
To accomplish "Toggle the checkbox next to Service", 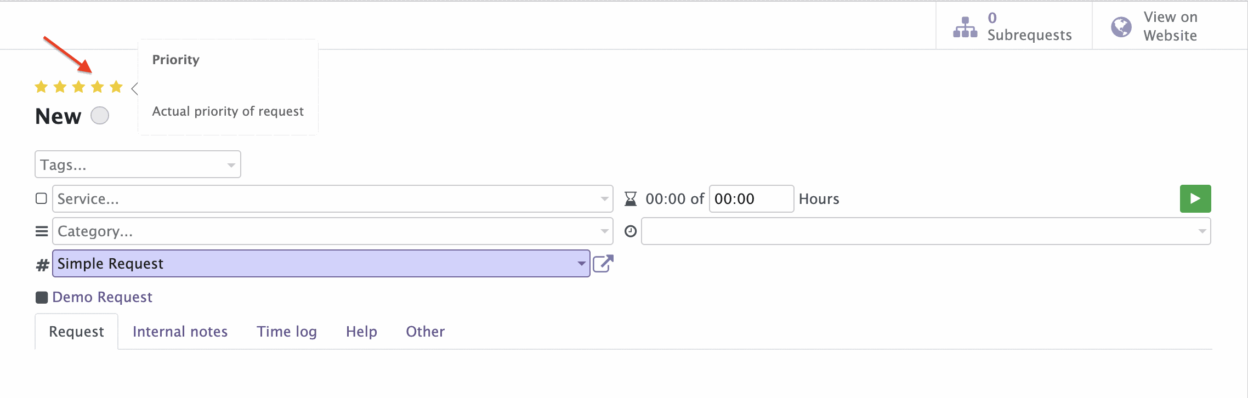I will coord(41,198).
